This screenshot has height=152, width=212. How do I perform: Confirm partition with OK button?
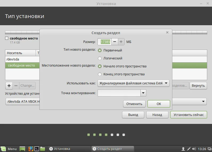coord(159,104)
